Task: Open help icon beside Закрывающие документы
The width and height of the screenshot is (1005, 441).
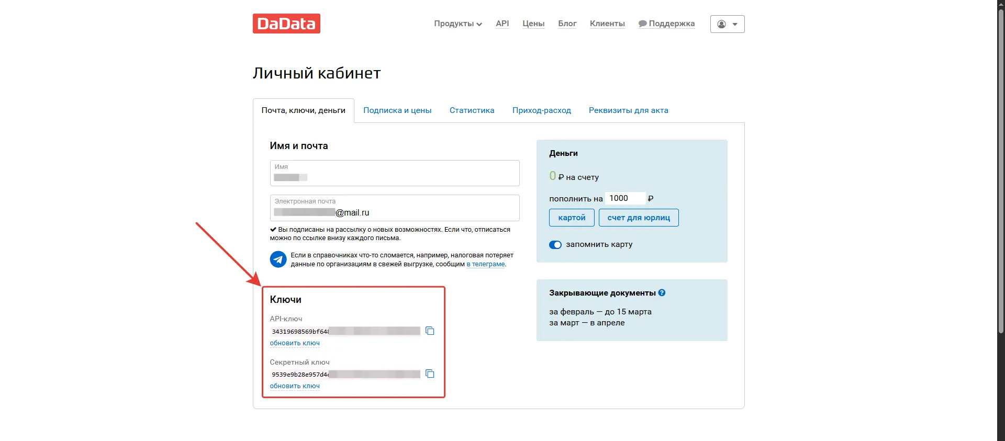Action: pos(662,293)
